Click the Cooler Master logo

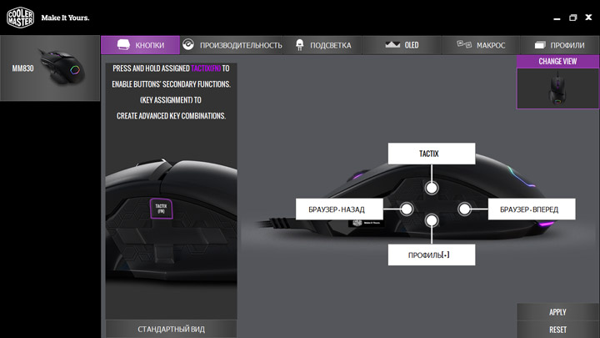coord(20,18)
